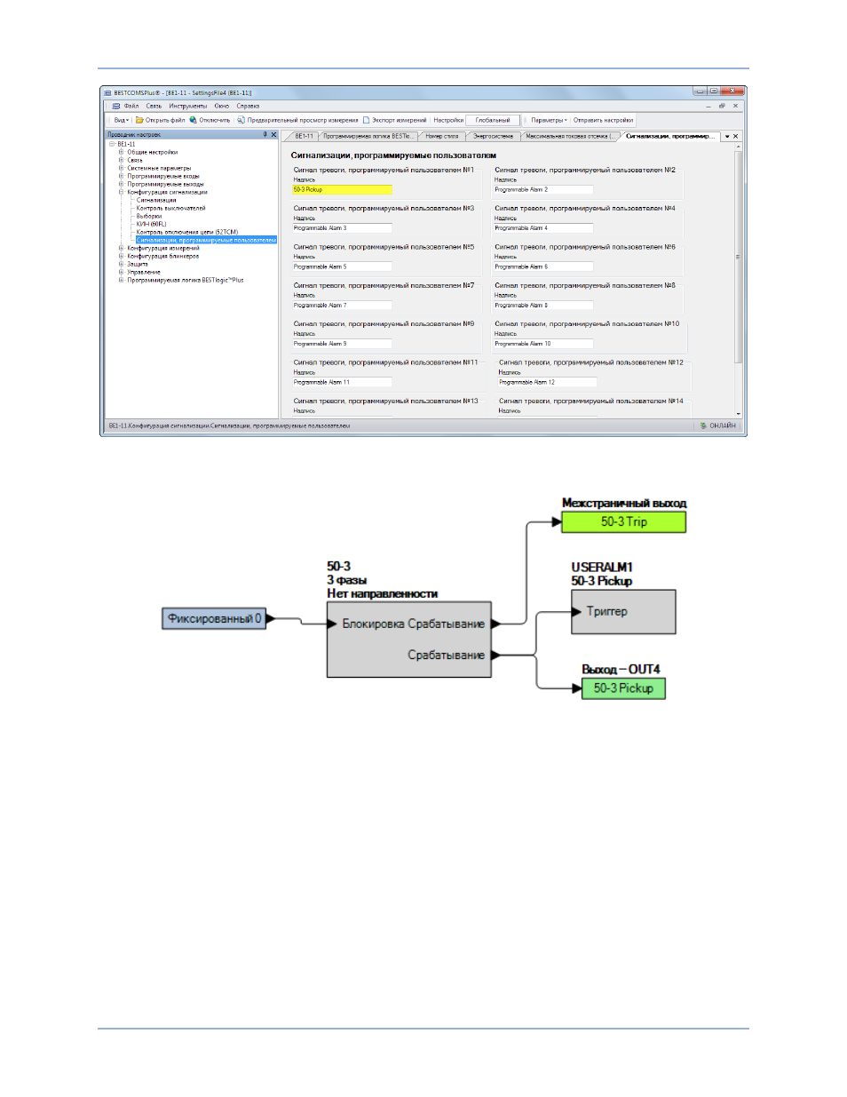Switch to Программируемая логика BESTlo... tab
The image size is (847, 1097).
367,137
